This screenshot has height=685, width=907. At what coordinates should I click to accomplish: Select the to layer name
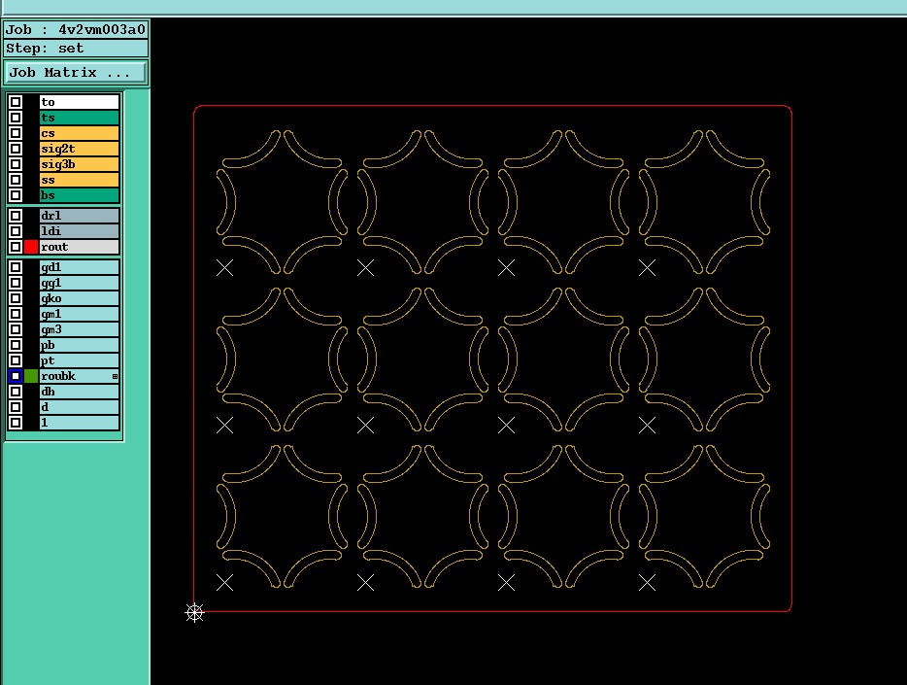[80, 102]
